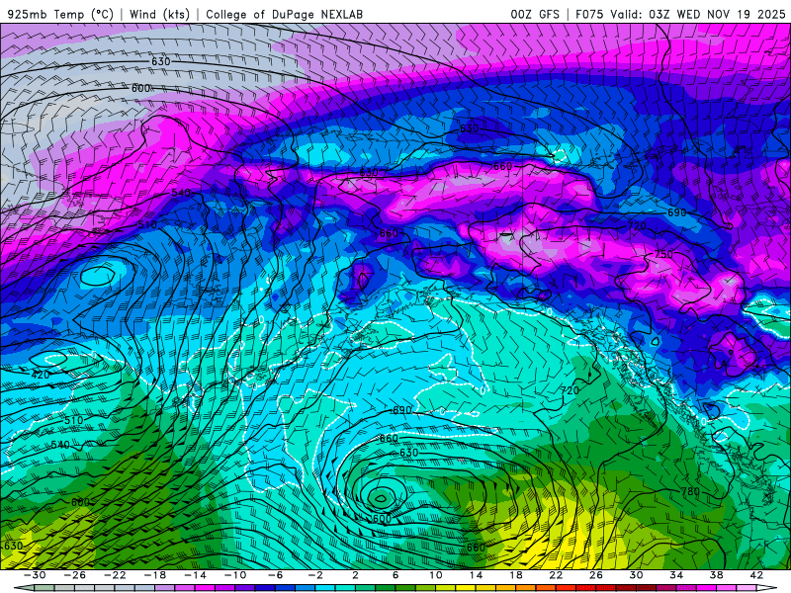The width and height of the screenshot is (791, 593).
Task: Click the -6 color scale label
Action: (x=275, y=575)
